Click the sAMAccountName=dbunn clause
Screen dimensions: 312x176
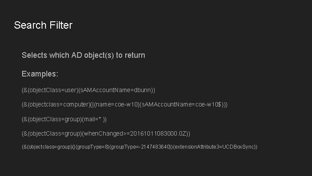click(116, 90)
